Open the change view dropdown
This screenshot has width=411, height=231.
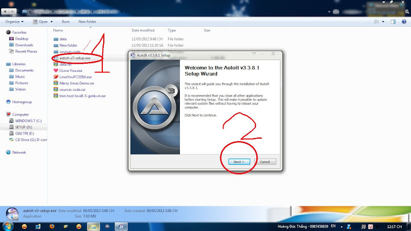tap(382, 22)
